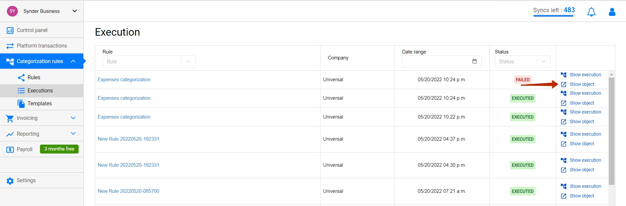
Task: Open the Rule filter dropdown
Action: pos(149,61)
